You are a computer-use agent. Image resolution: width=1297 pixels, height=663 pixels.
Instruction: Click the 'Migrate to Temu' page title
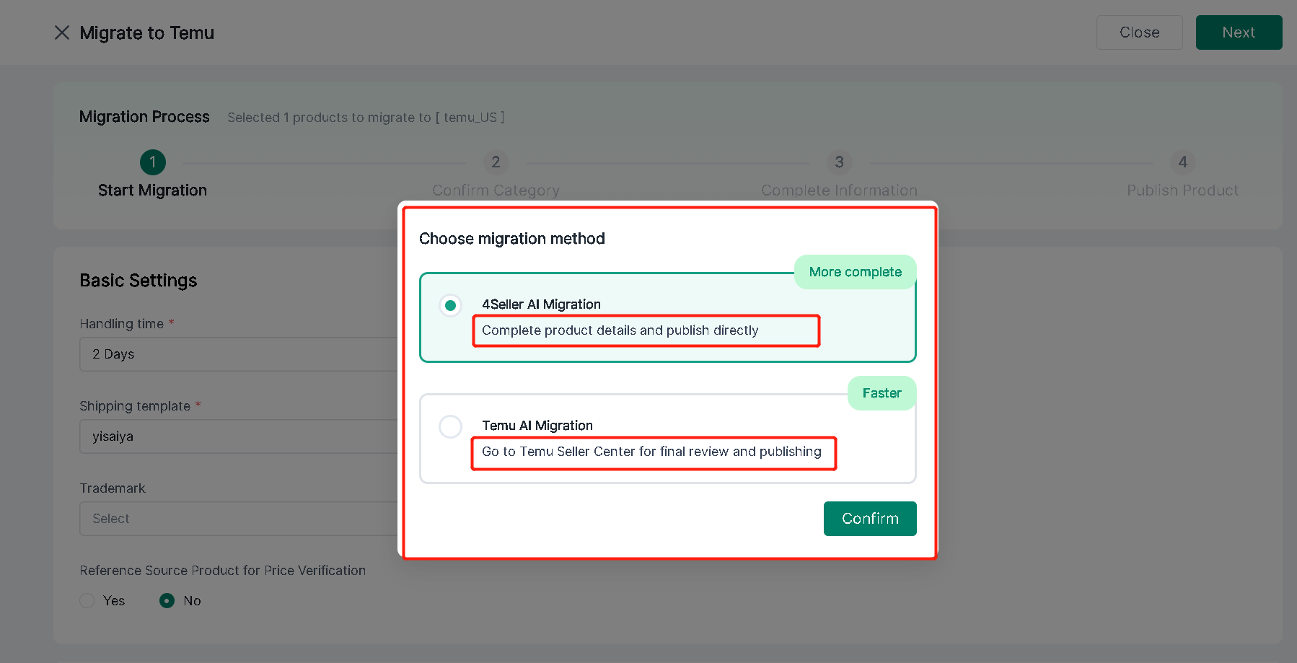click(147, 33)
